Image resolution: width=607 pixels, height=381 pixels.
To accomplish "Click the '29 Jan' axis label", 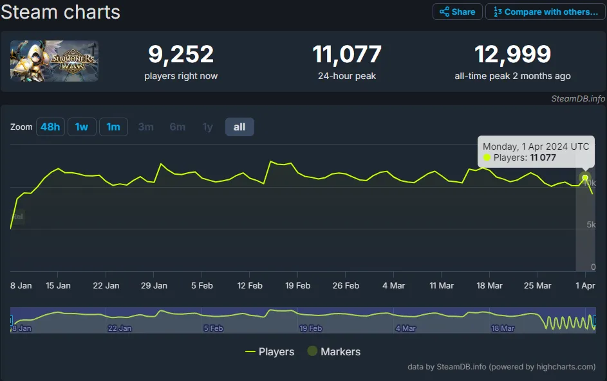I will tap(154, 285).
